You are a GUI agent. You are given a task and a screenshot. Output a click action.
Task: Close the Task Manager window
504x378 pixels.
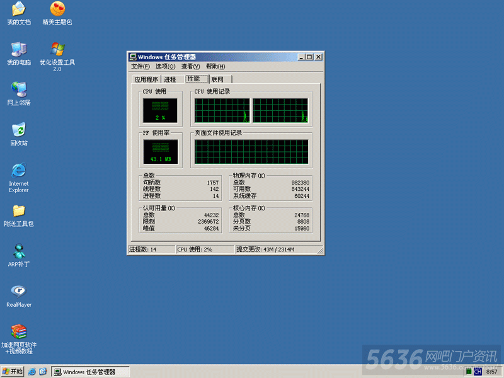(x=318, y=57)
